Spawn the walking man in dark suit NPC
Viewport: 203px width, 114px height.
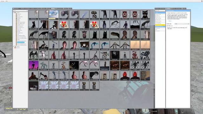coord(125,25)
